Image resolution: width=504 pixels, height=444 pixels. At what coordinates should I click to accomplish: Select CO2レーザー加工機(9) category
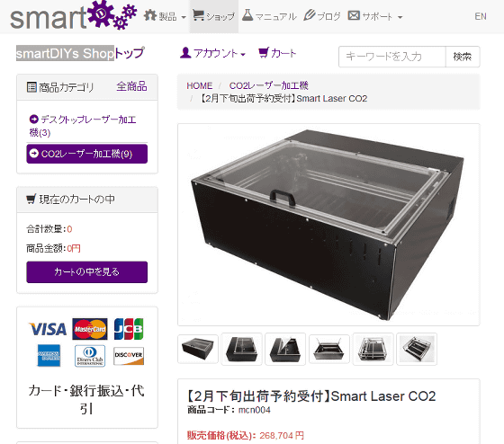[87, 154]
